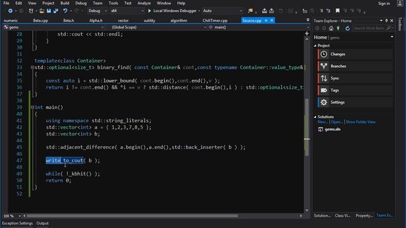Click the Refresh icon in Team Explorer
The height and width of the screenshot is (228, 406).
[348, 28]
